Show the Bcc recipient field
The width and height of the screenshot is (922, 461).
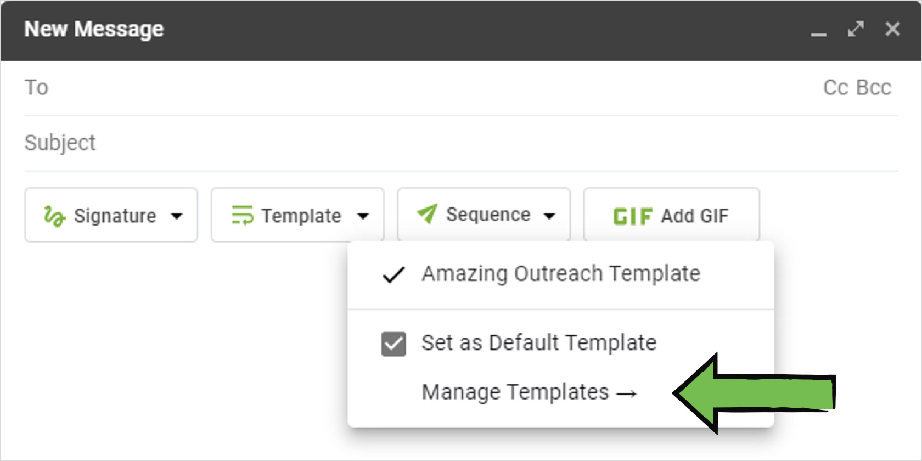tap(874, 88)
